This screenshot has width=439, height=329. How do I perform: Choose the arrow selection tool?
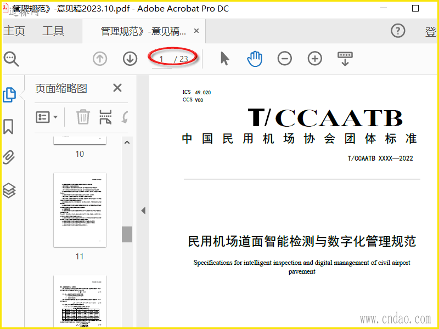point(224,59)
